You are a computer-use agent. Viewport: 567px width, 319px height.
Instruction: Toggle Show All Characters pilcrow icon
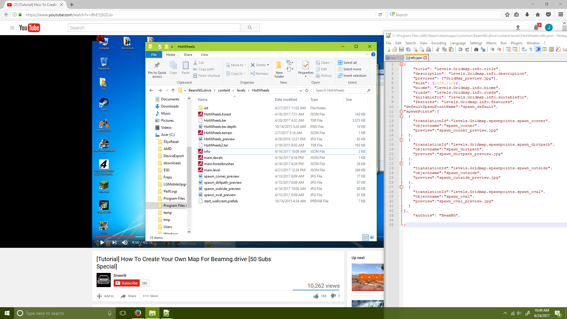click(531, 50)
